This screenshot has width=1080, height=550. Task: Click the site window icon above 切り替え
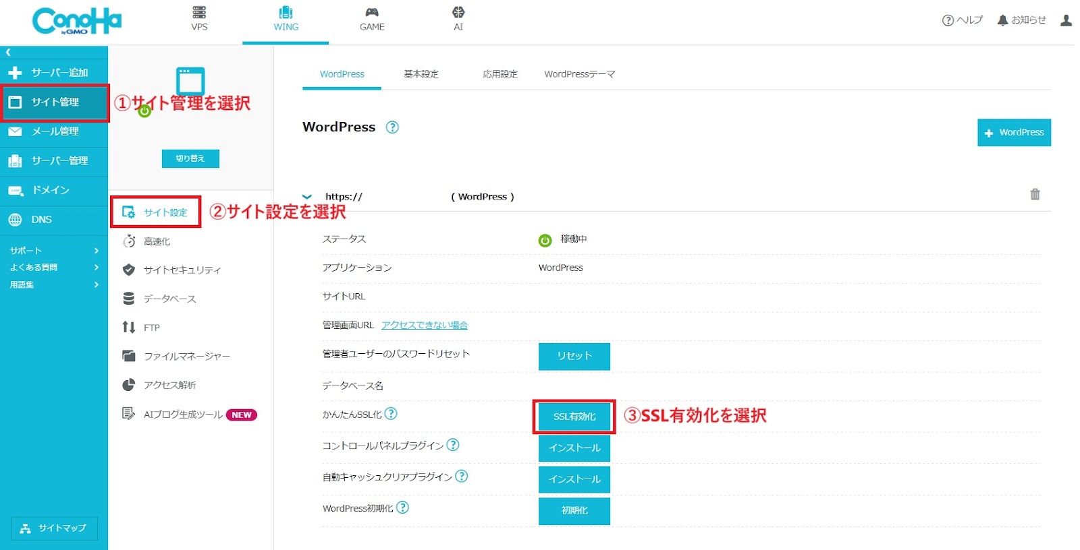pos(190,81)
